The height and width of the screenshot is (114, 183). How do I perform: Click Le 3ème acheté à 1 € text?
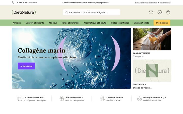point(34,98)
